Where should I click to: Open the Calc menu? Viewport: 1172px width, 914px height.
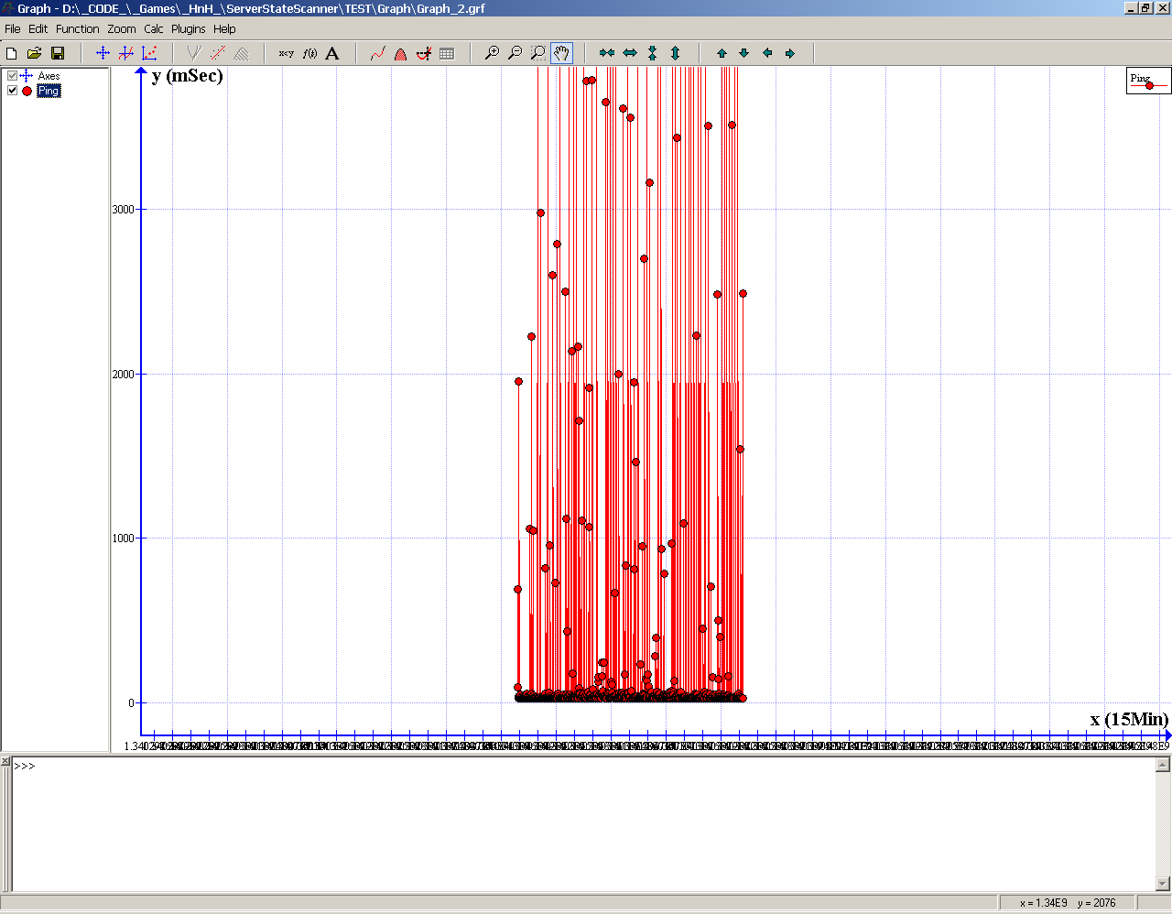click(153, 29)
